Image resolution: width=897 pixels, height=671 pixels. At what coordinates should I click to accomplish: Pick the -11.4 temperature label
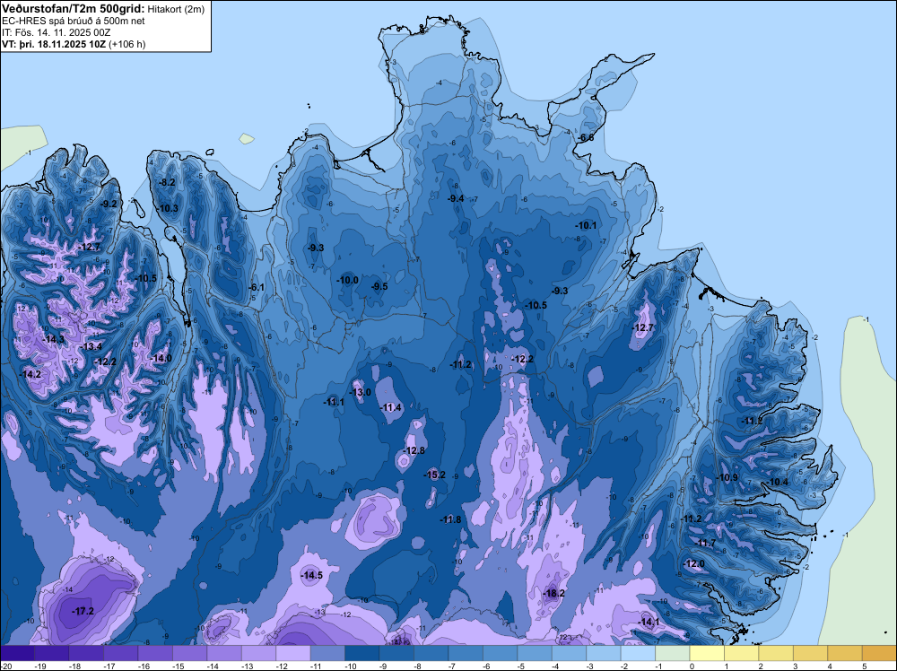tap(391, 407)
